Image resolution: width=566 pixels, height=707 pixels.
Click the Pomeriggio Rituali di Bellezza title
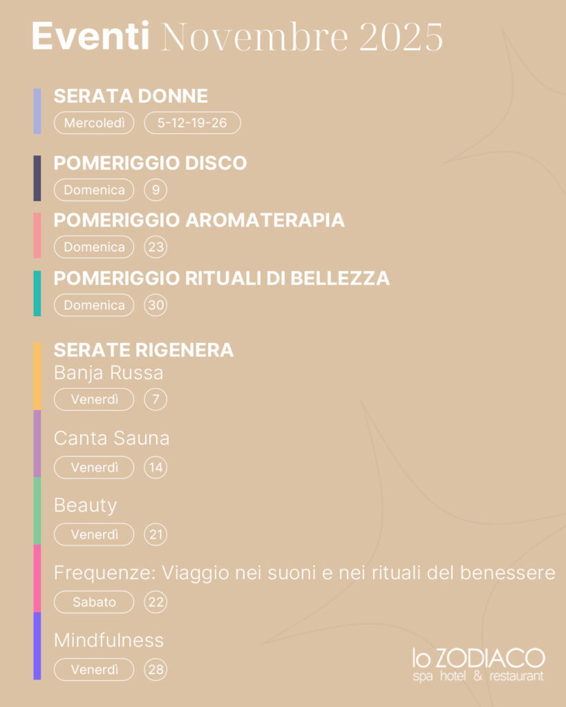[x=221, y=278]
